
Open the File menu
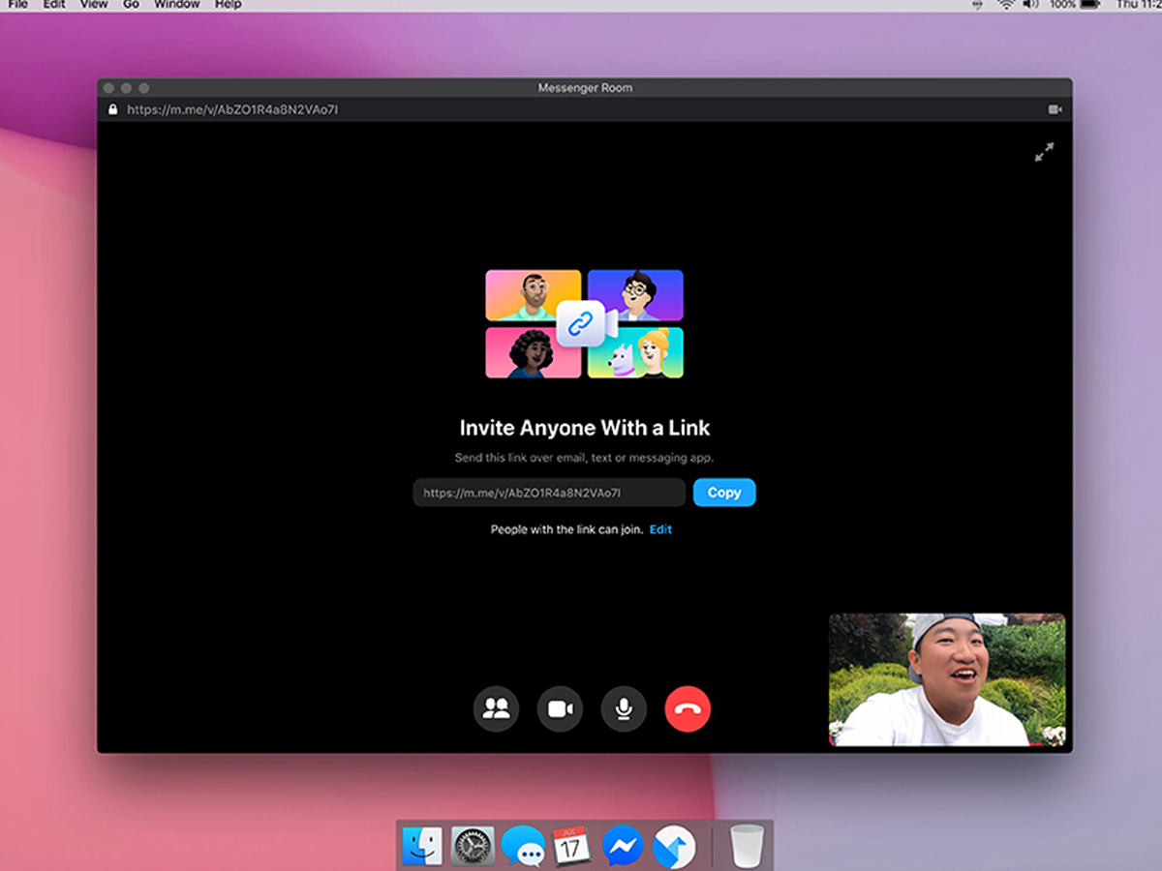click(17, 5)
